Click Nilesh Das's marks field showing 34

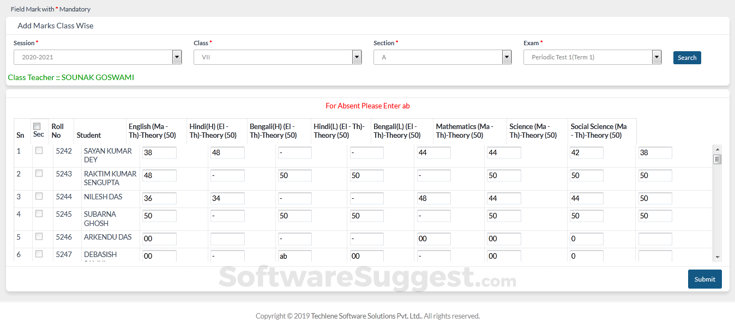(227, 199)
